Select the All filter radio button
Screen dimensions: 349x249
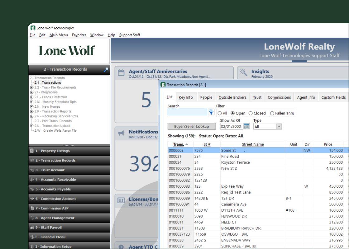pyautogui.click(x=220, y=113)
